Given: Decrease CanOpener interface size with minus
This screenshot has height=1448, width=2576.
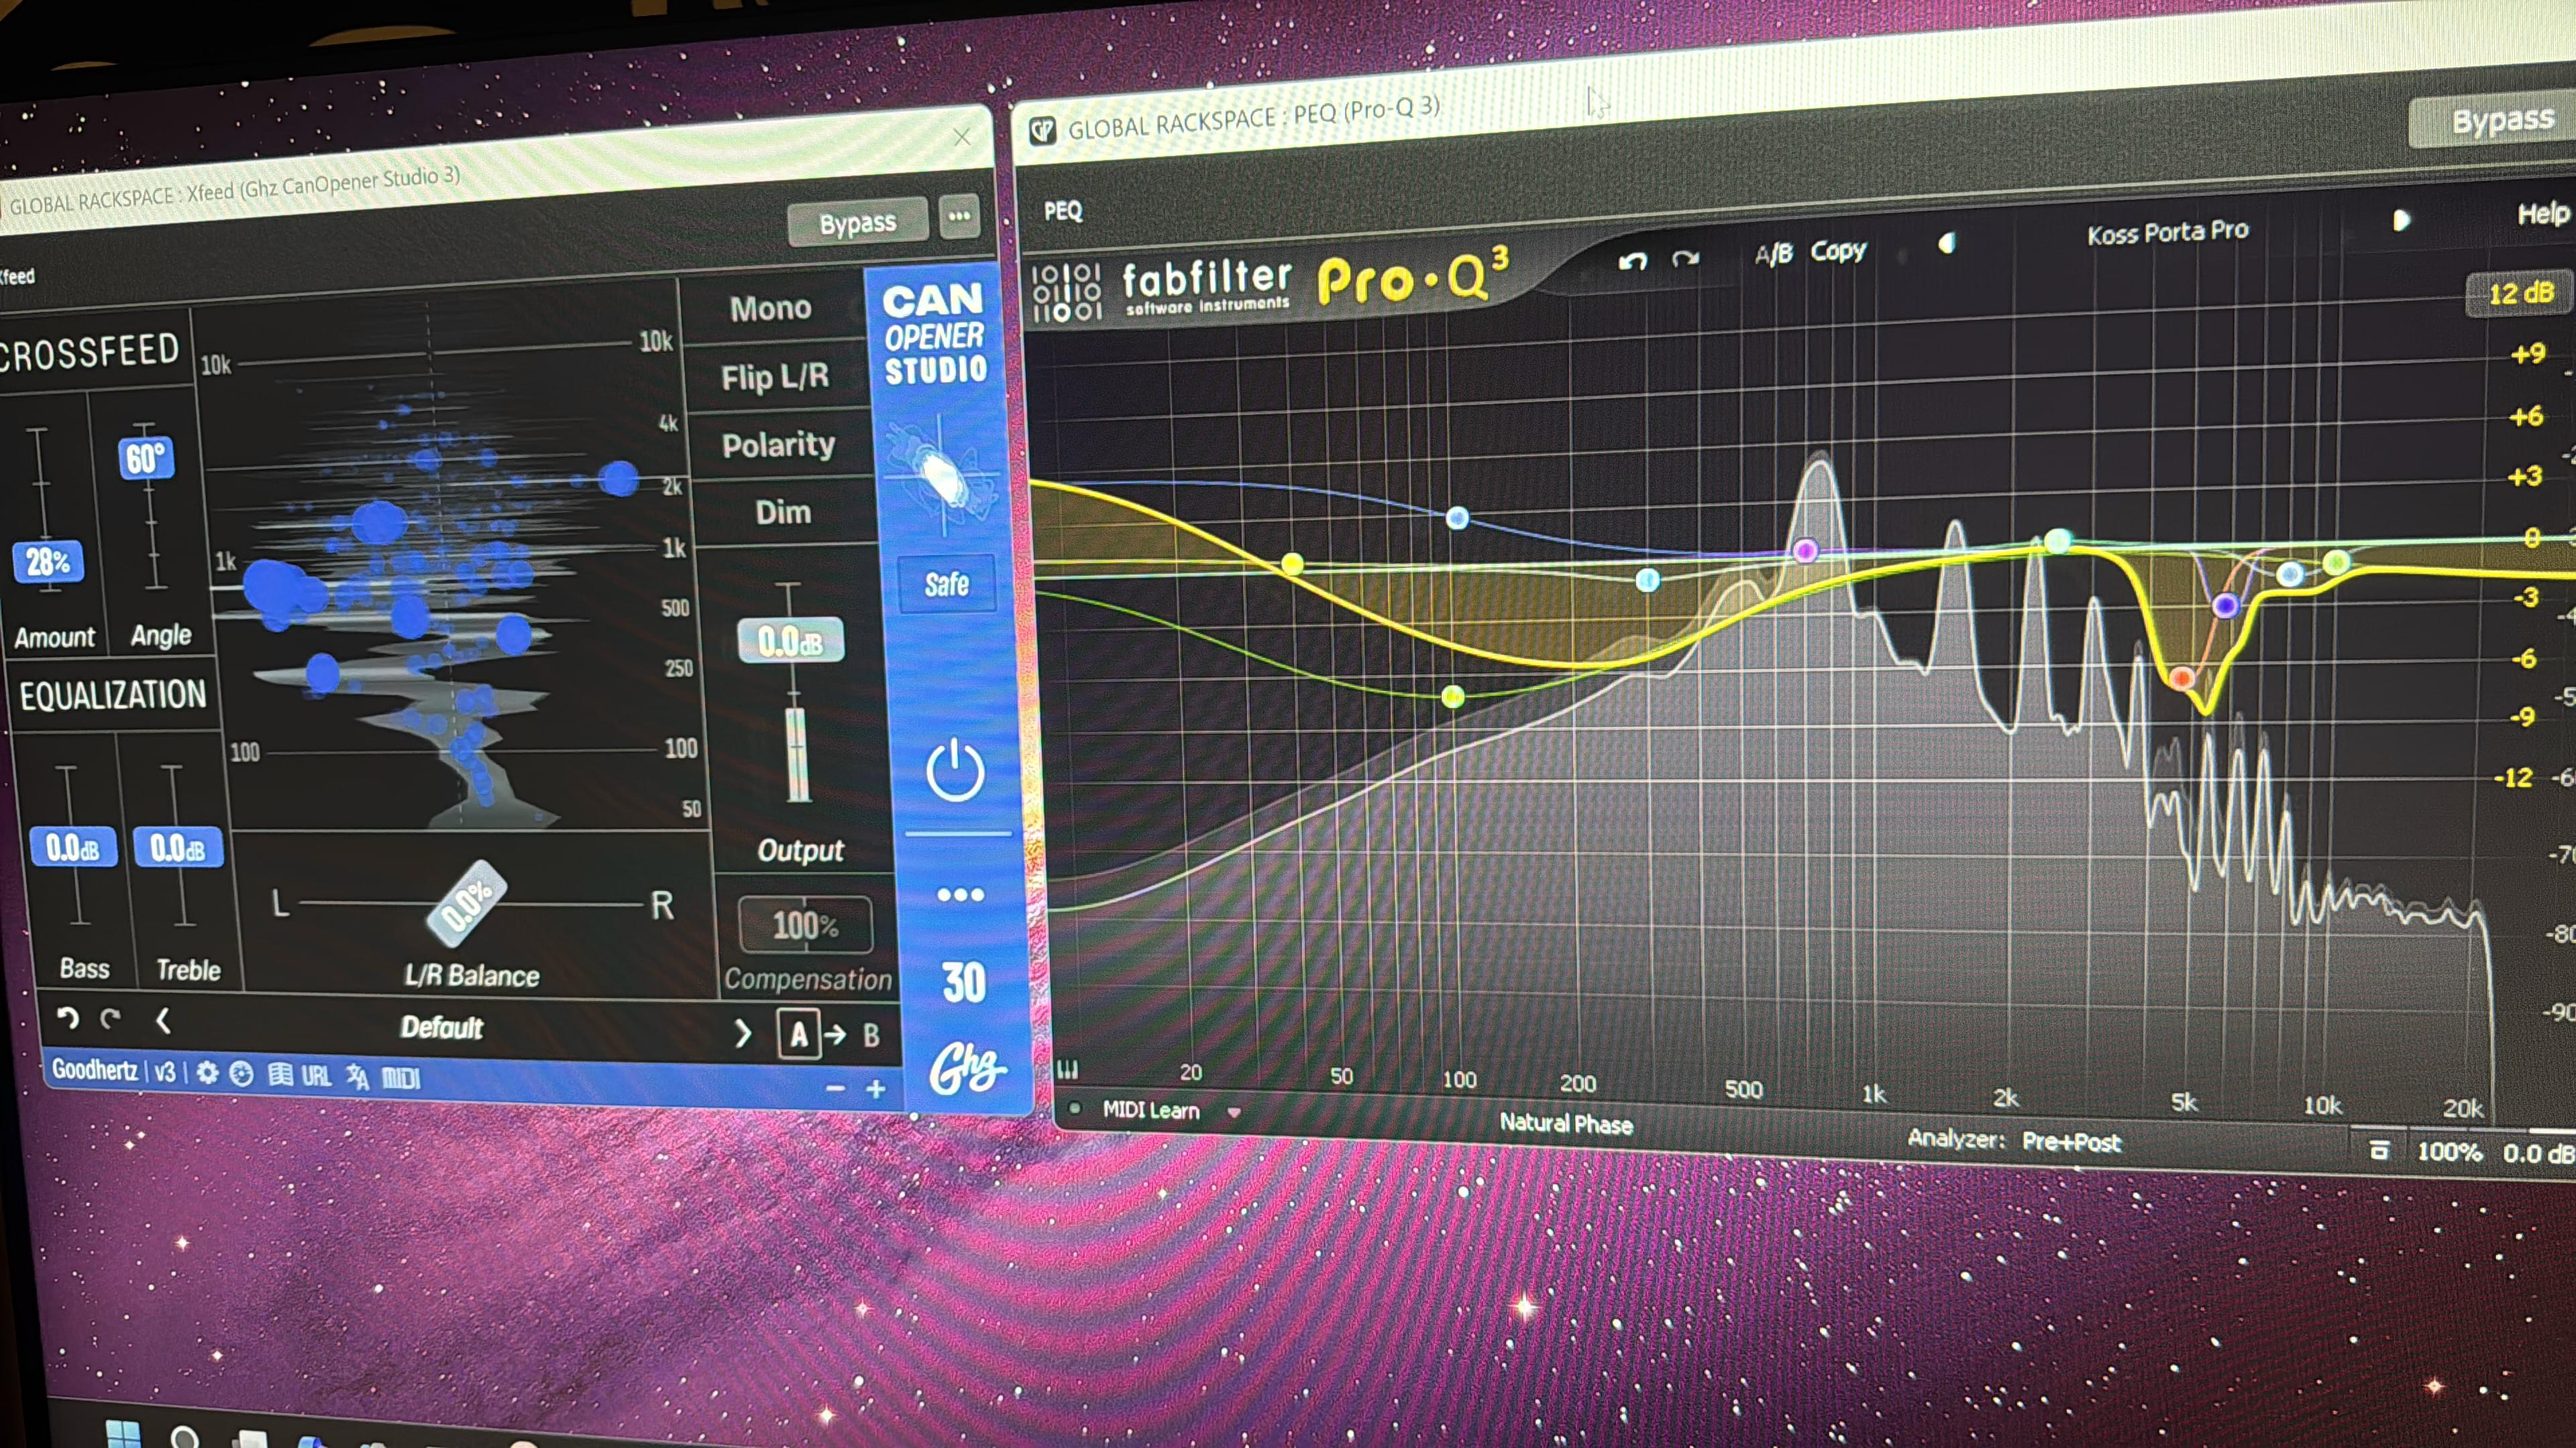Looking at the screenshot, I should (836, 1088).
